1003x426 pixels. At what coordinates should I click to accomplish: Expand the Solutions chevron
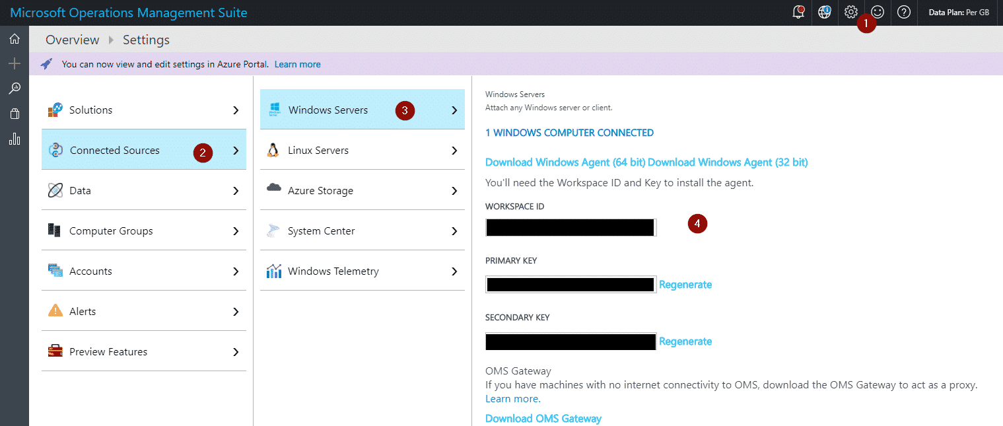point(236,110)
